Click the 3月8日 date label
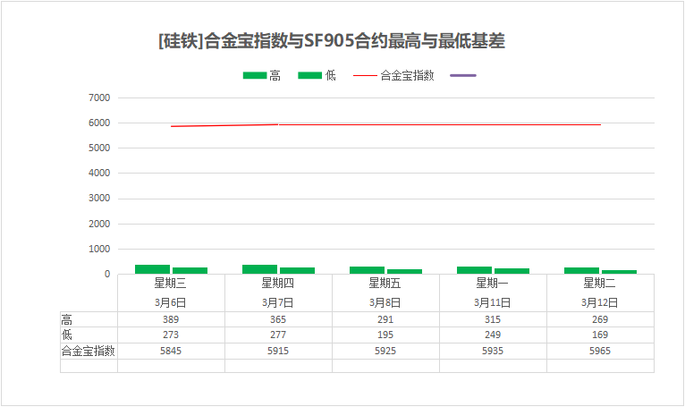Screen dimensions: 685x407 (x=385, y=302)
